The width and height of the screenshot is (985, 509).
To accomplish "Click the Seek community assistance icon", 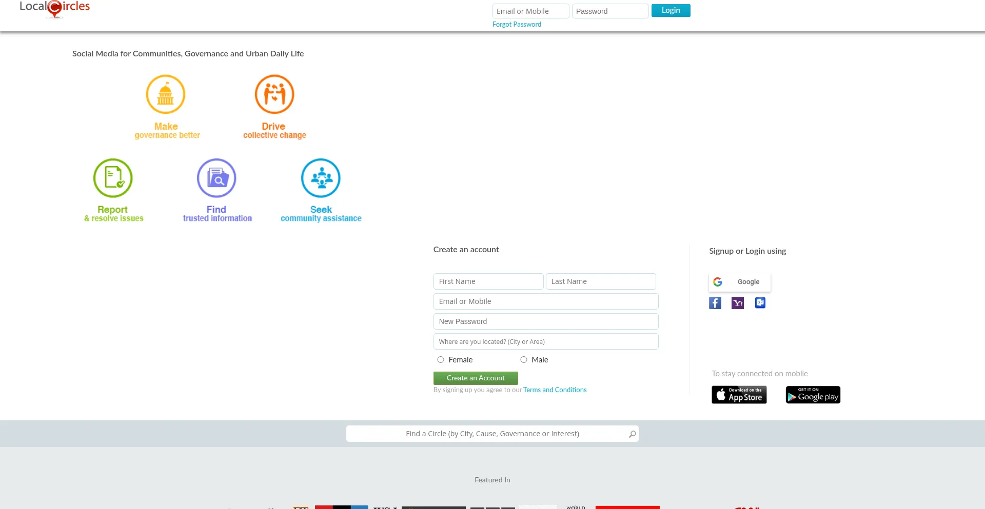I will [321, 178].
